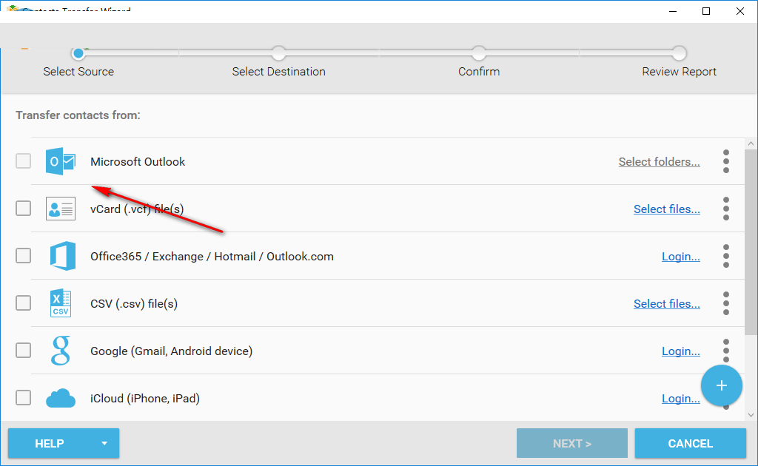Go to the Select Source step

pos(78,72)
